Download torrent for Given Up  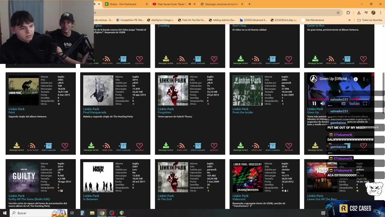pyautogui.click(x=315, y=147)
